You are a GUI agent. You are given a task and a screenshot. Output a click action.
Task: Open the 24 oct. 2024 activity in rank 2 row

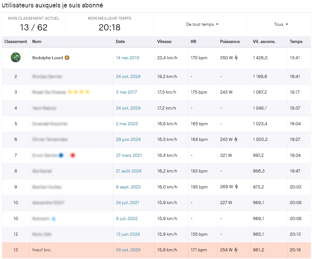pos(128,76)
